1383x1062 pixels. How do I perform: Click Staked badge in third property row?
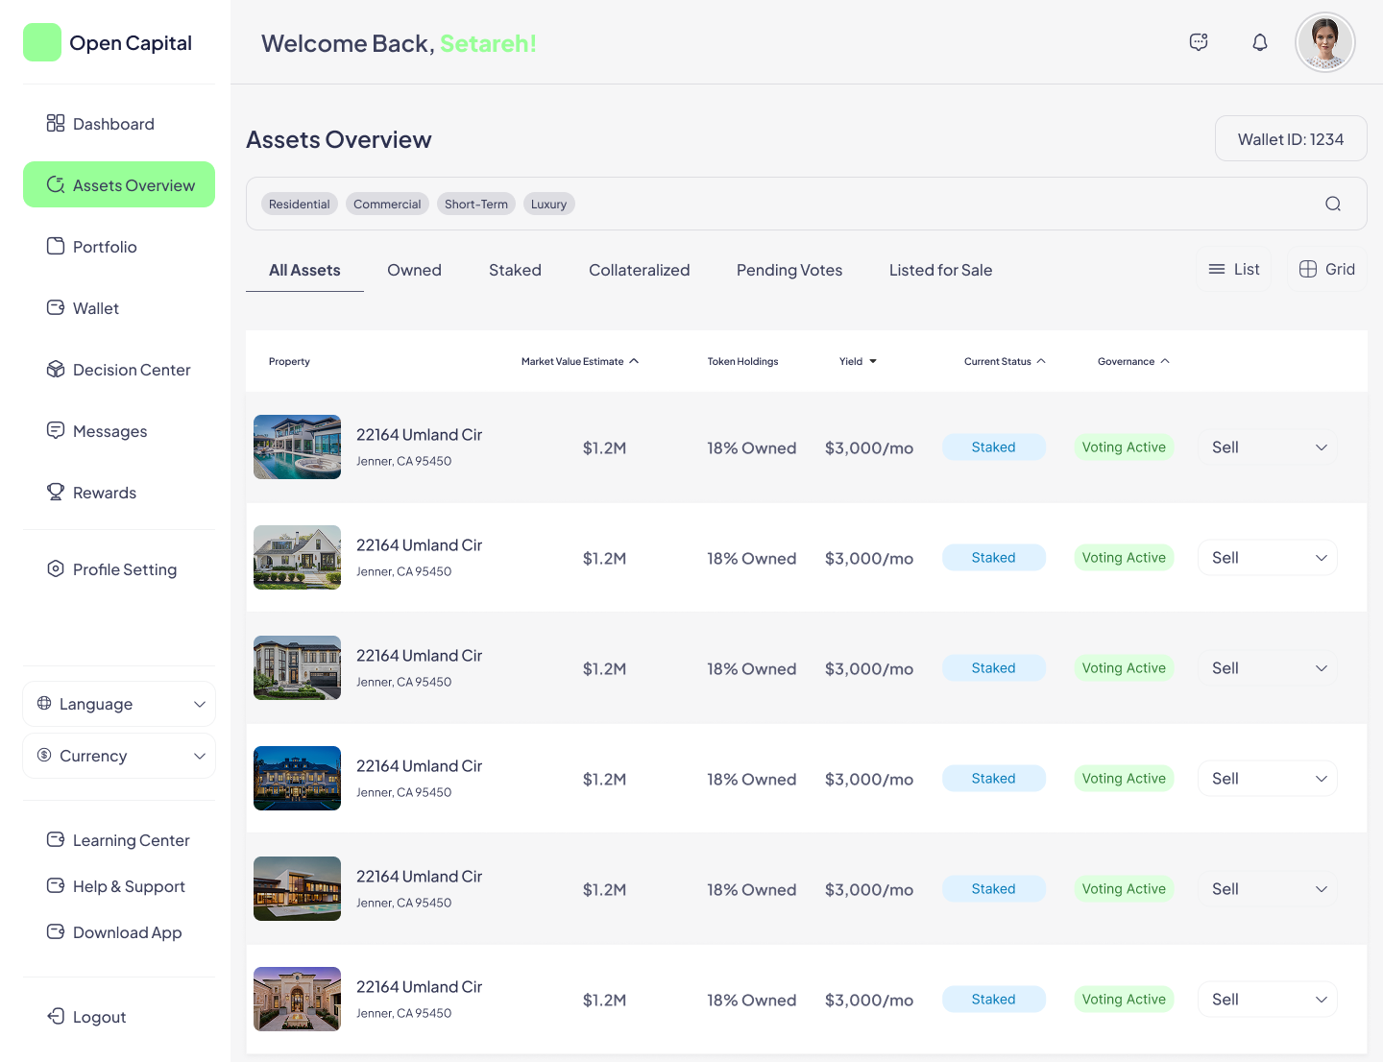click(994, 668)
